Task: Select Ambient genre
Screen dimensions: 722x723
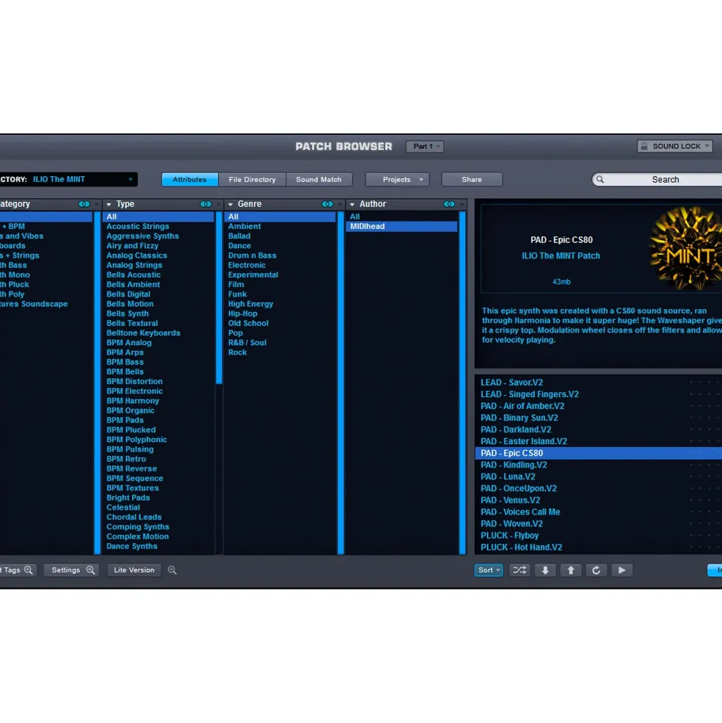Action: (x=244, y=226)
